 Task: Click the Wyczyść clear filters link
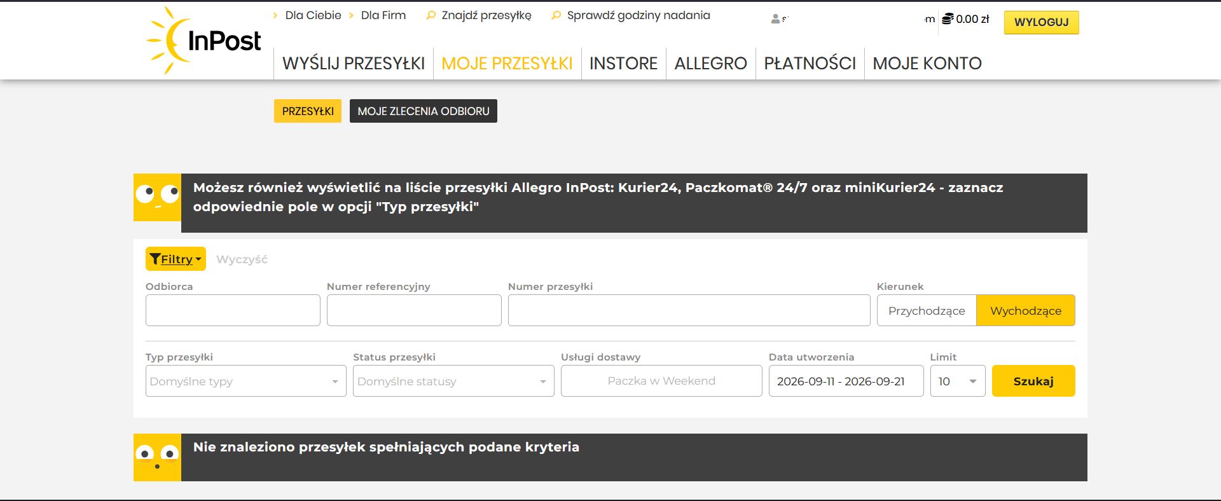(x=242, y=259)
